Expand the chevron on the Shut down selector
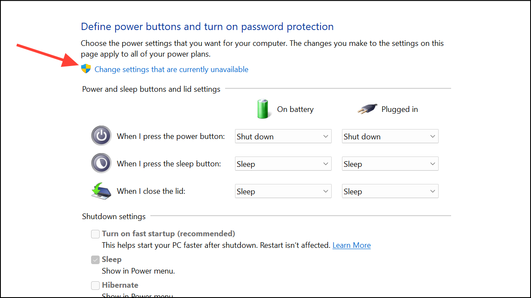The image size is (531, 298). 325,136
